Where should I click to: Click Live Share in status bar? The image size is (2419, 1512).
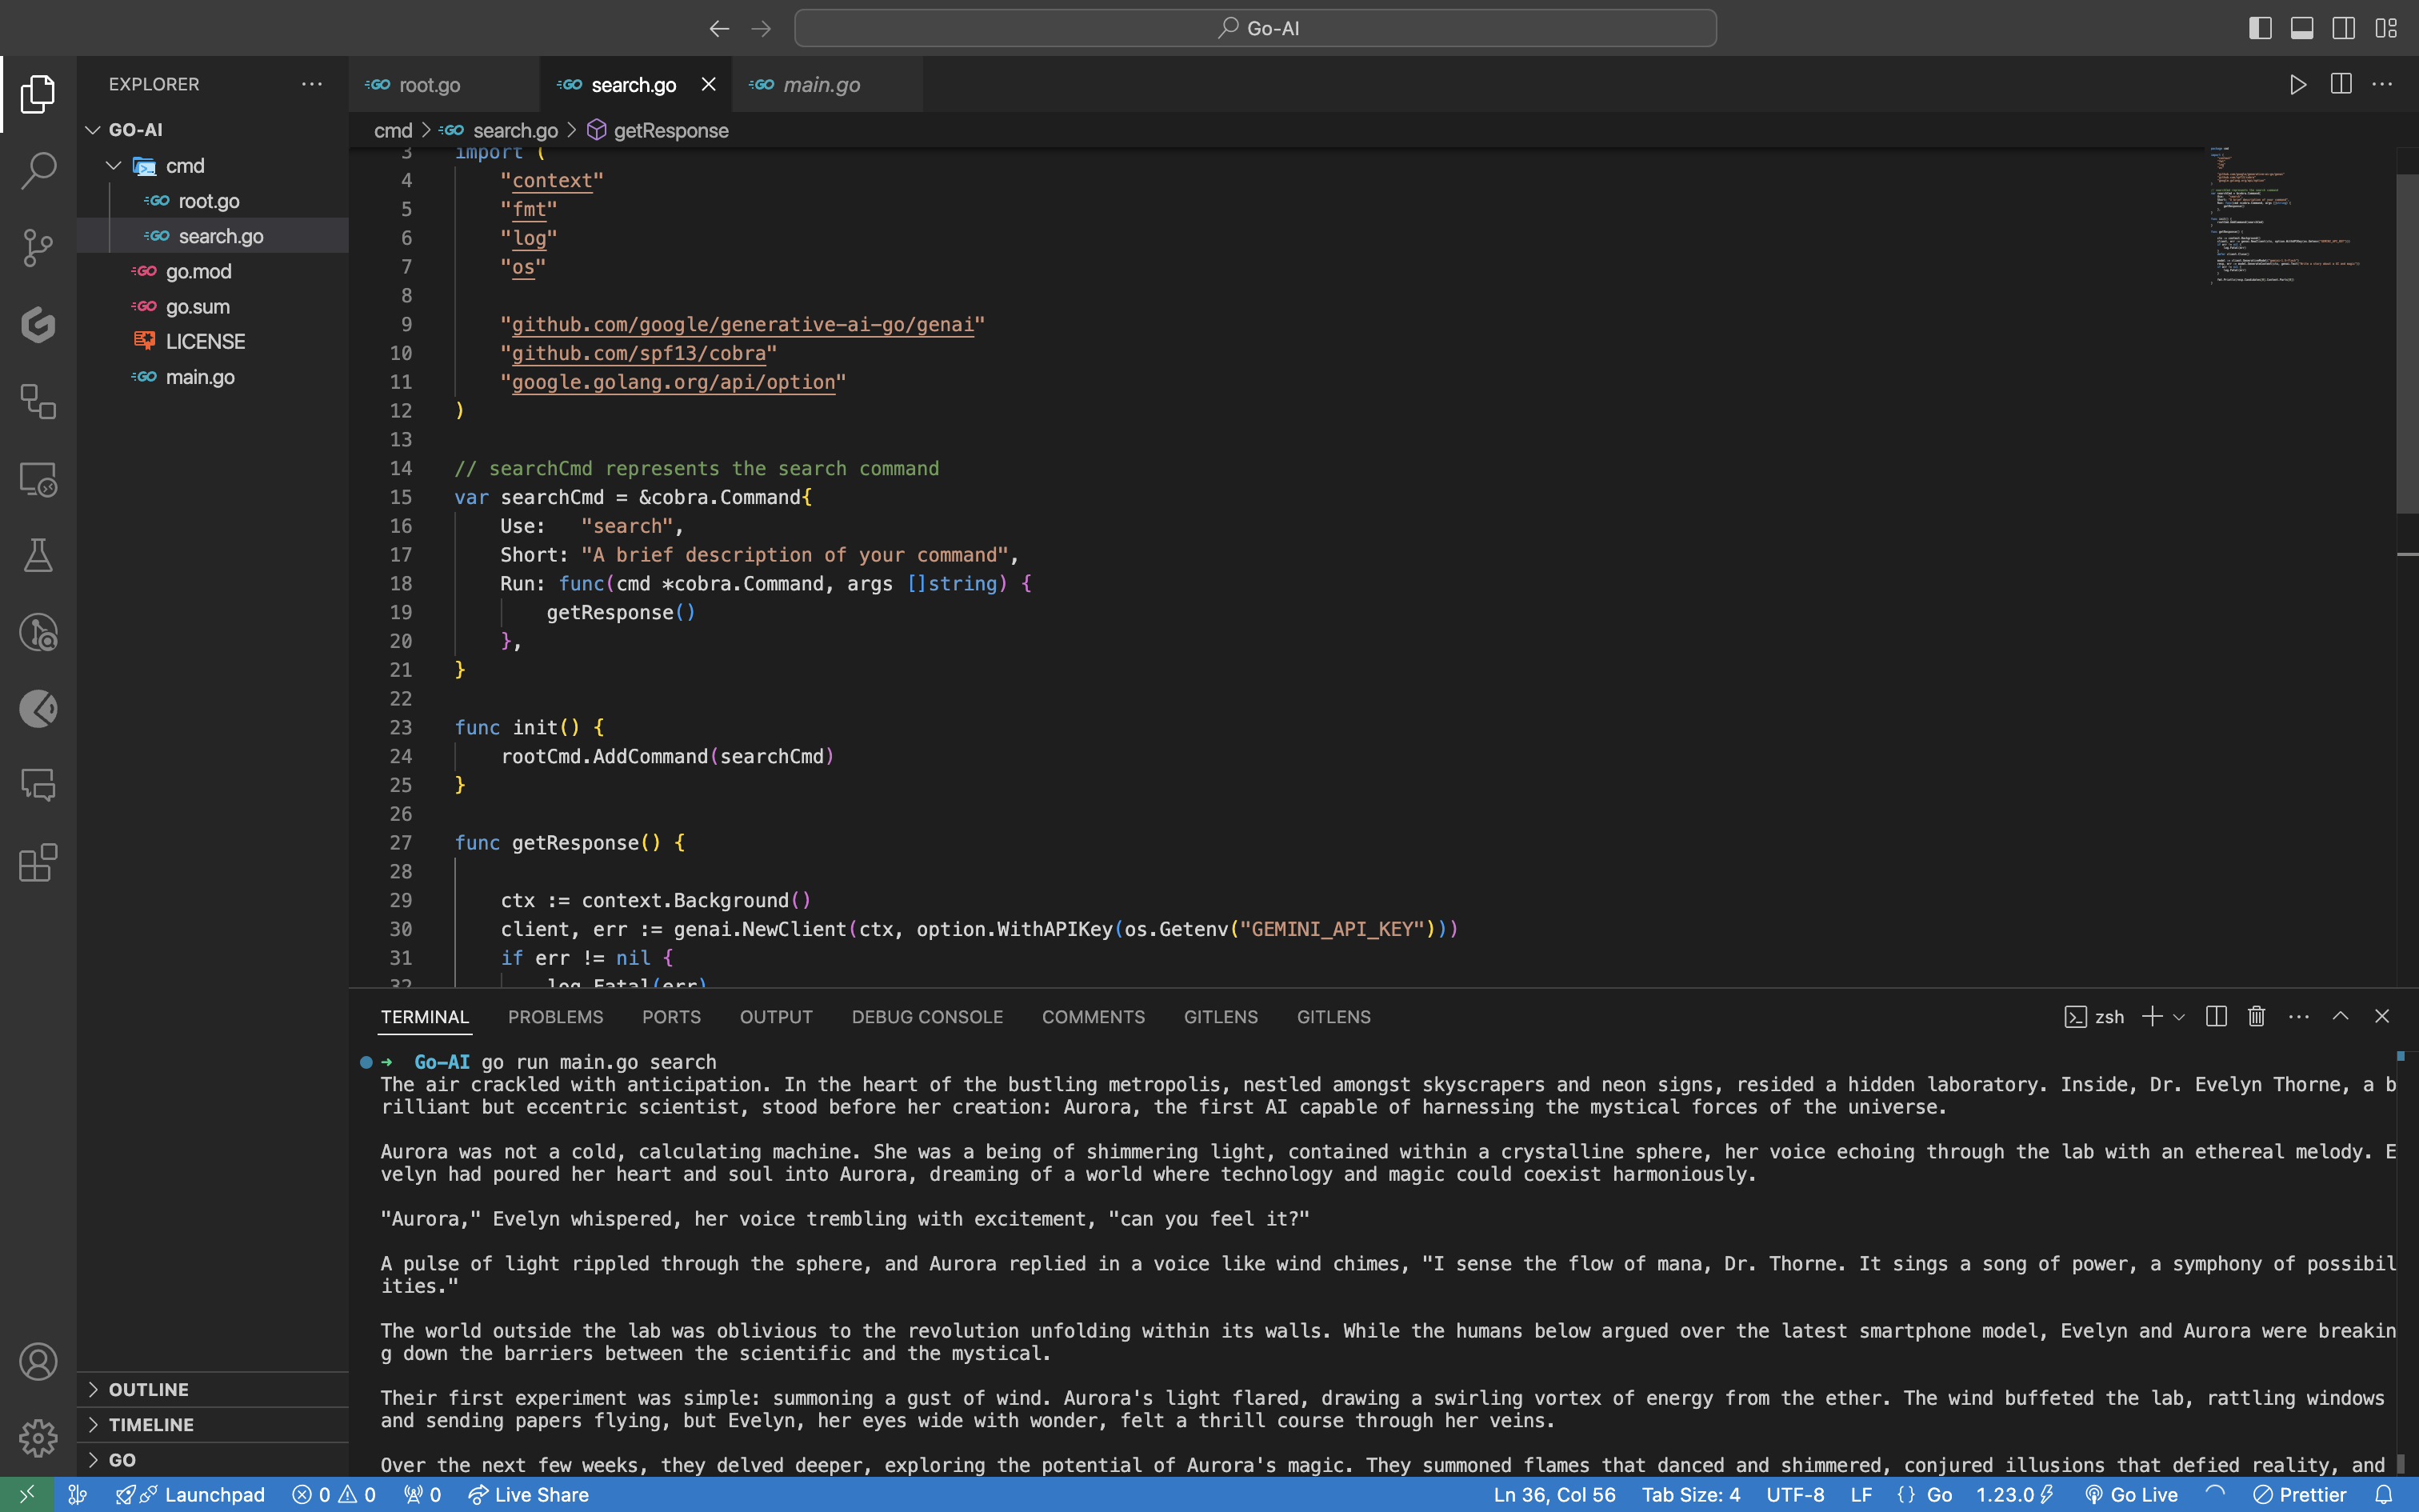click(529, 1495)
